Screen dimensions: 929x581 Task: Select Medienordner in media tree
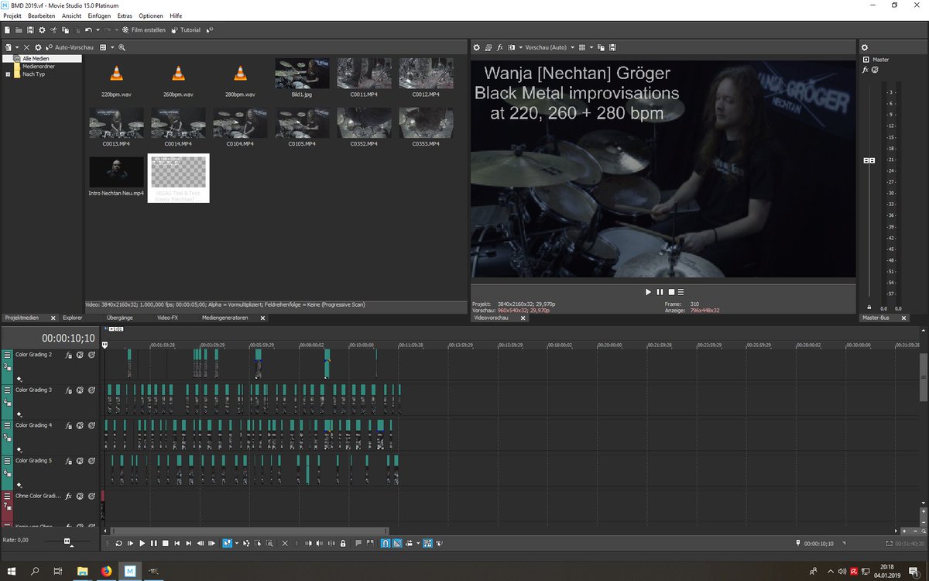[38, 67]
